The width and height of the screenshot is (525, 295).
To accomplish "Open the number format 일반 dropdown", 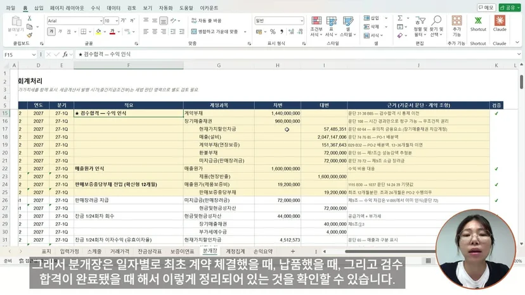I will (301, 21).
